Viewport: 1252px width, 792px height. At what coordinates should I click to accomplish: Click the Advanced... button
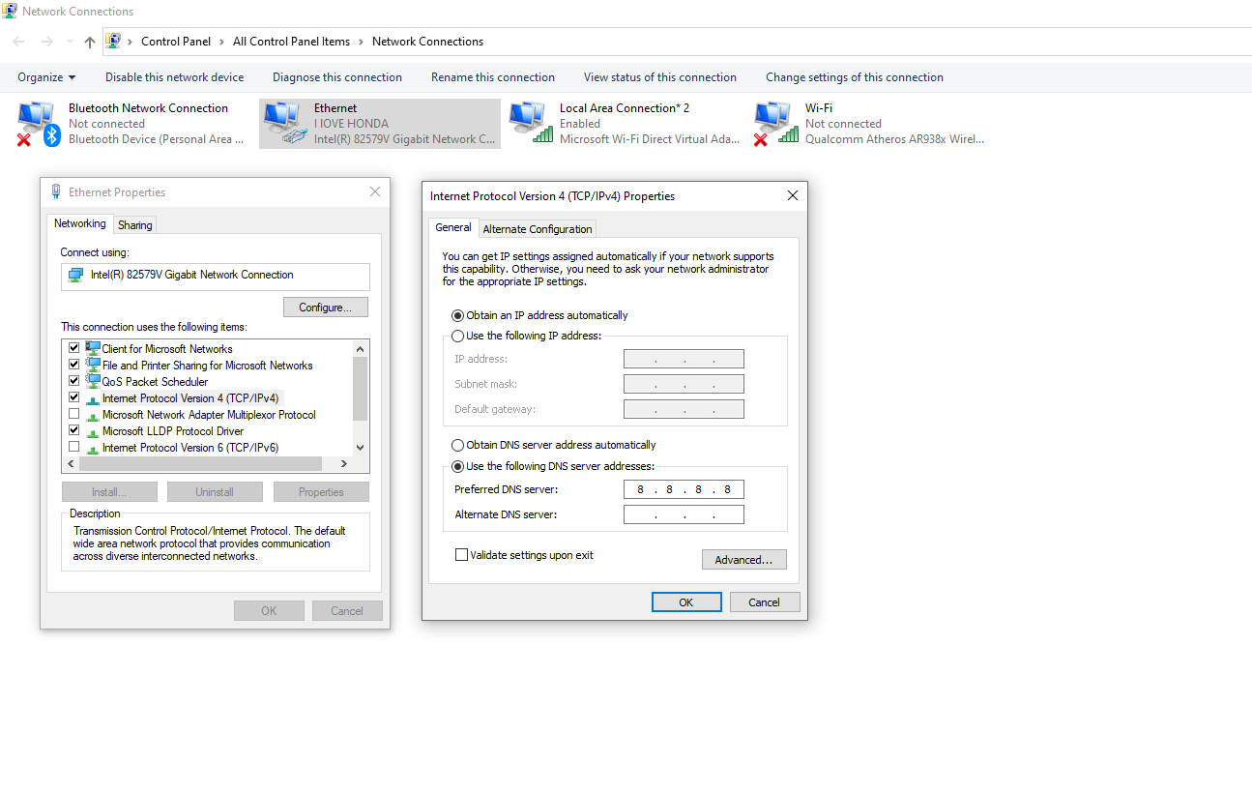click(x=743, y=560)
